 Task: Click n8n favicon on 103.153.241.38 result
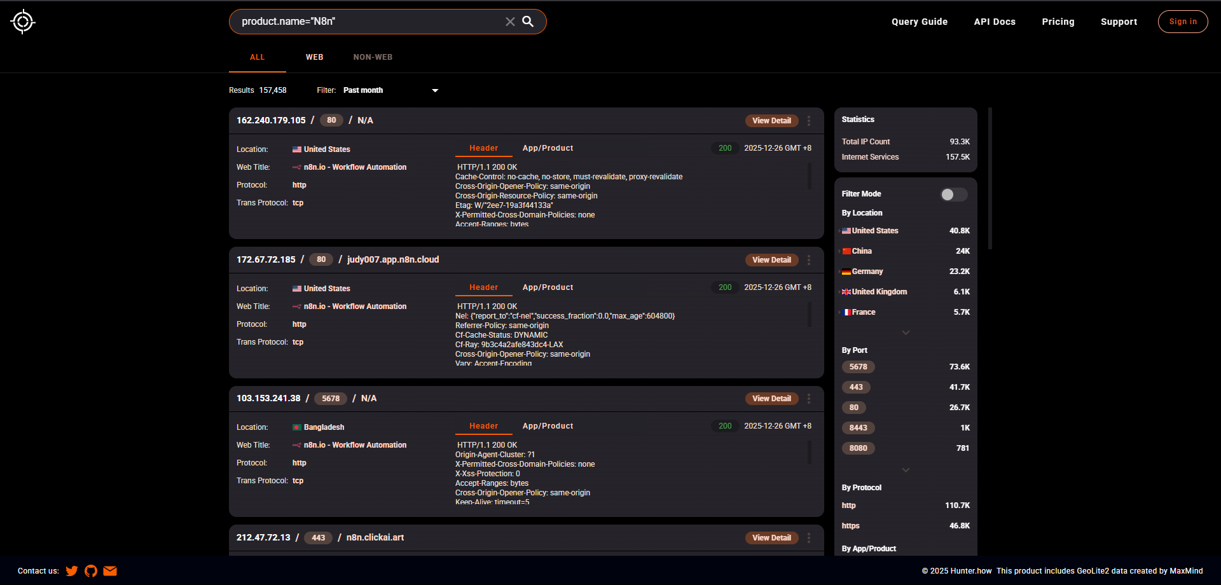[297, 445]
